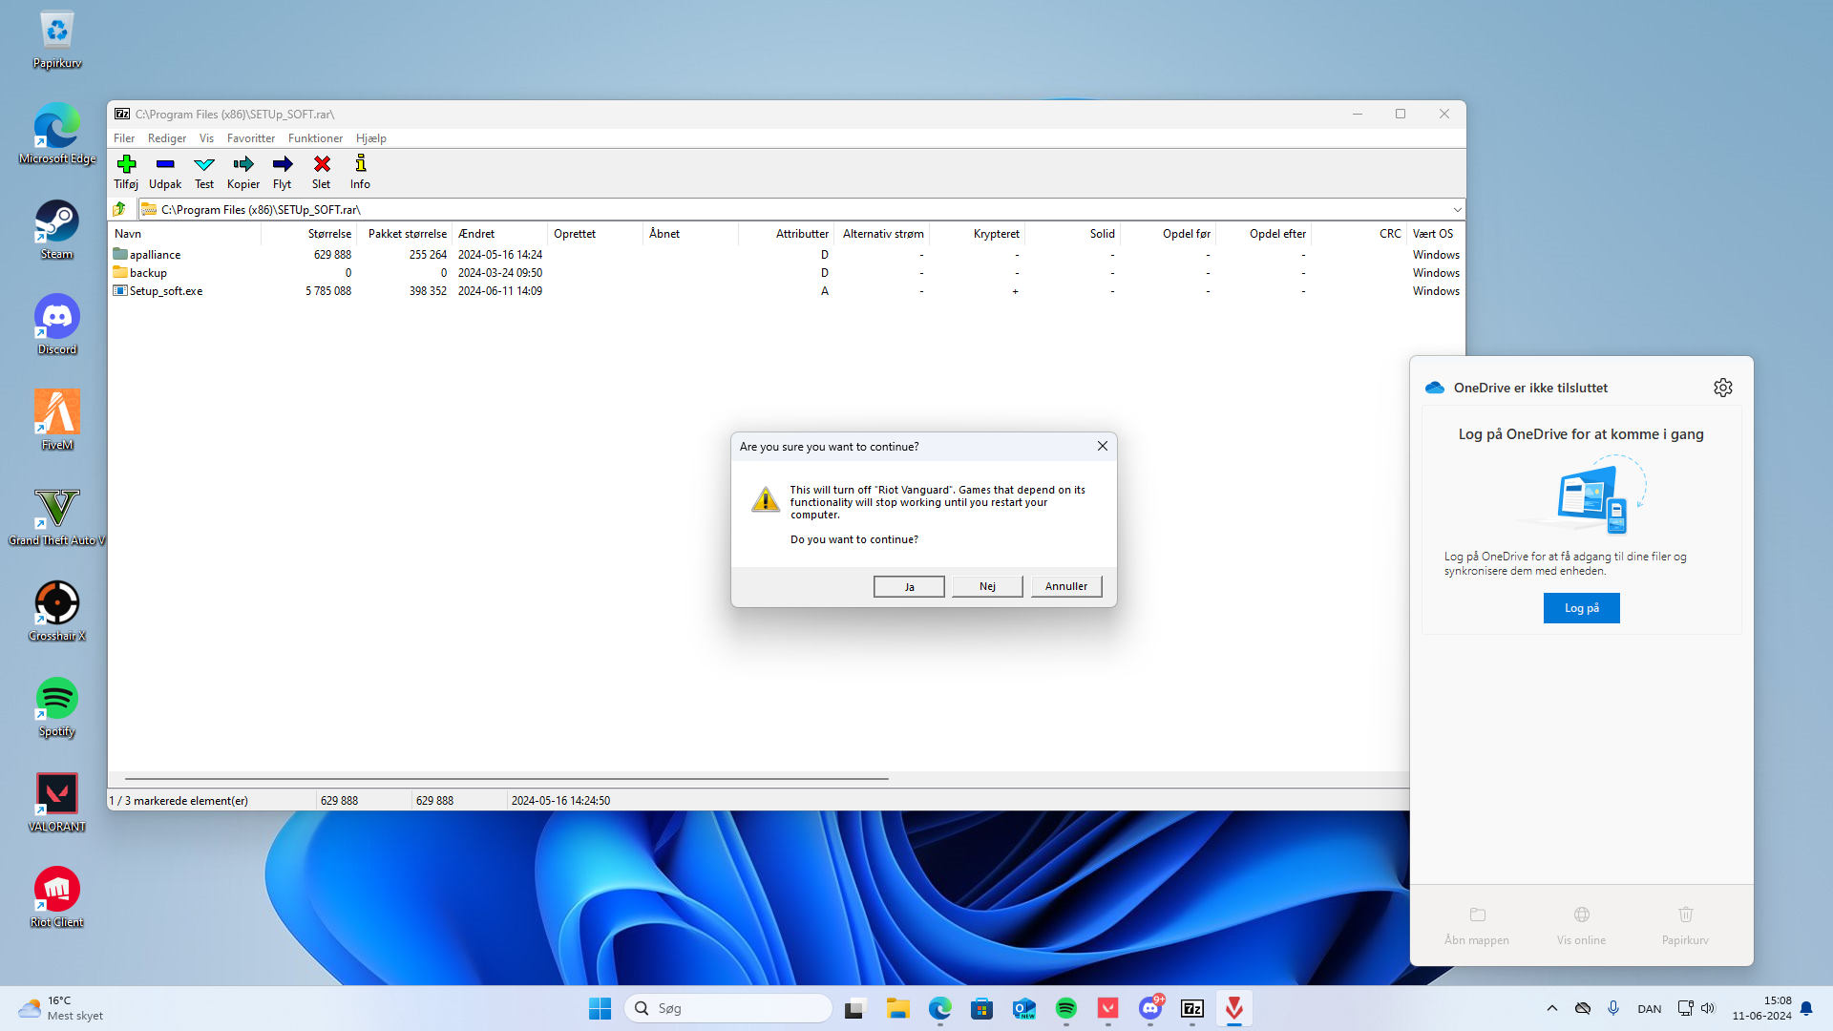Open the Funktioner menu
Viewport: 1833px width, 1031px height.
tap(315, 138)
